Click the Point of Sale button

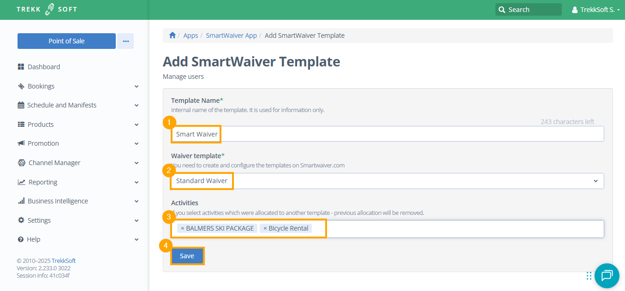66,41
